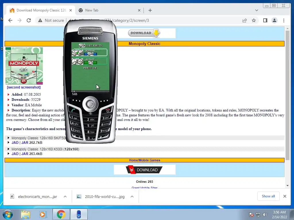Select the AI EASY player row in the game
The image size is (294, 220).
90,61
